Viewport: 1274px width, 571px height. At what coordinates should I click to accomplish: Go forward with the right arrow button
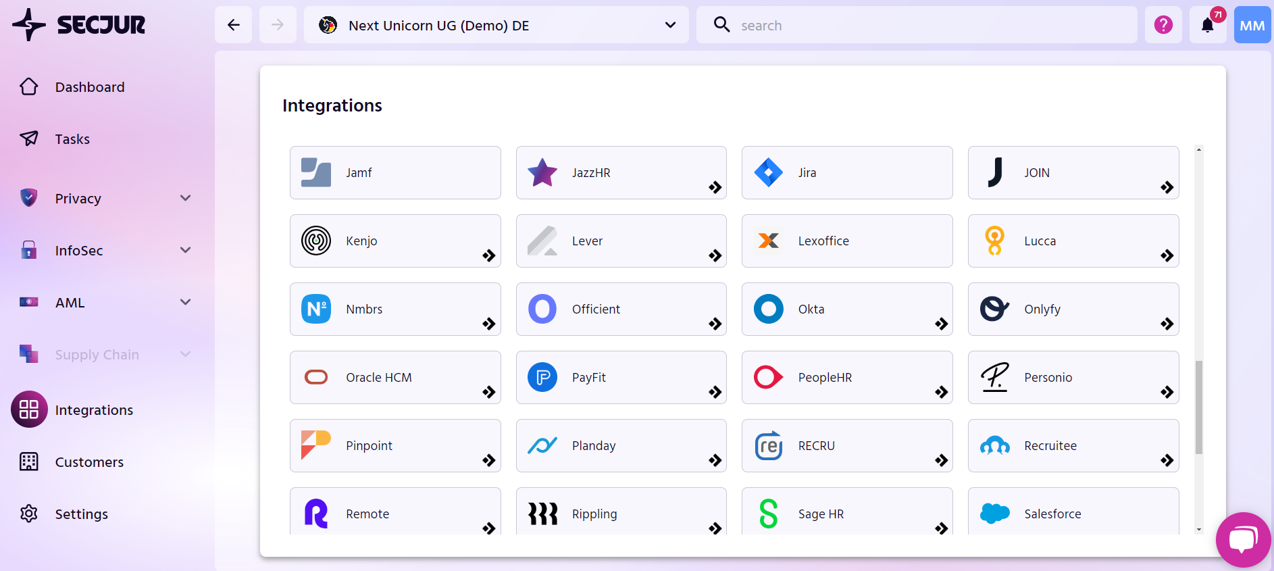click(x=278, y=25)
